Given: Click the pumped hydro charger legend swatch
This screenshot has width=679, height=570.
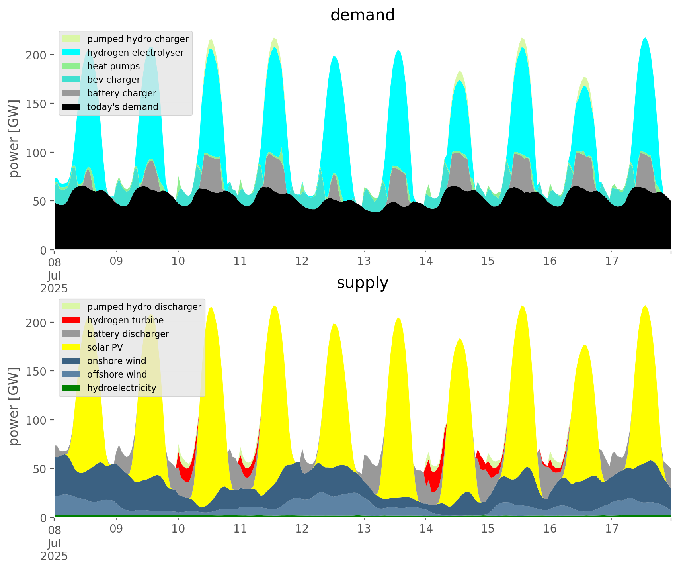Looking at the screenshot, I should [x=71, y=39].
